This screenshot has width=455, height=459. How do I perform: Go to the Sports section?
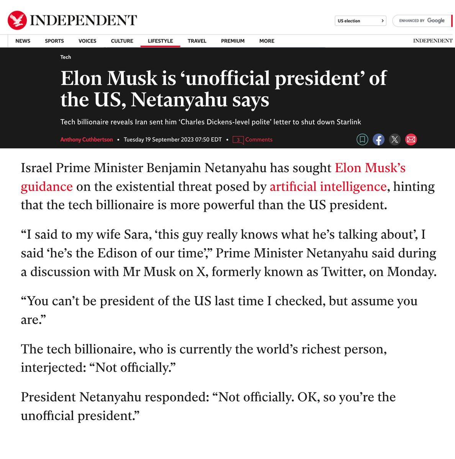pyautogui.click(x=54, y=41)
